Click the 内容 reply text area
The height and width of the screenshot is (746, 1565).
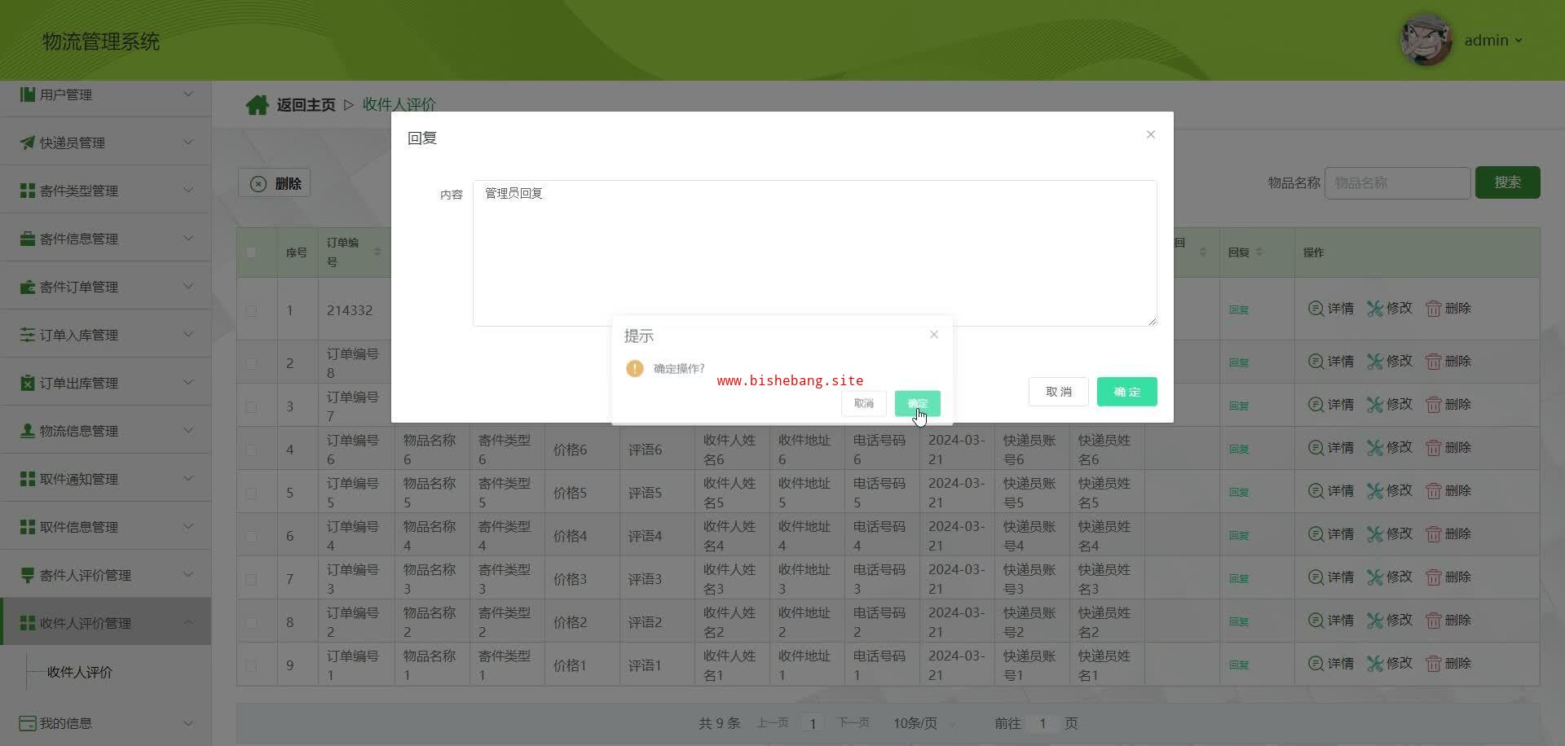[814, 253]
